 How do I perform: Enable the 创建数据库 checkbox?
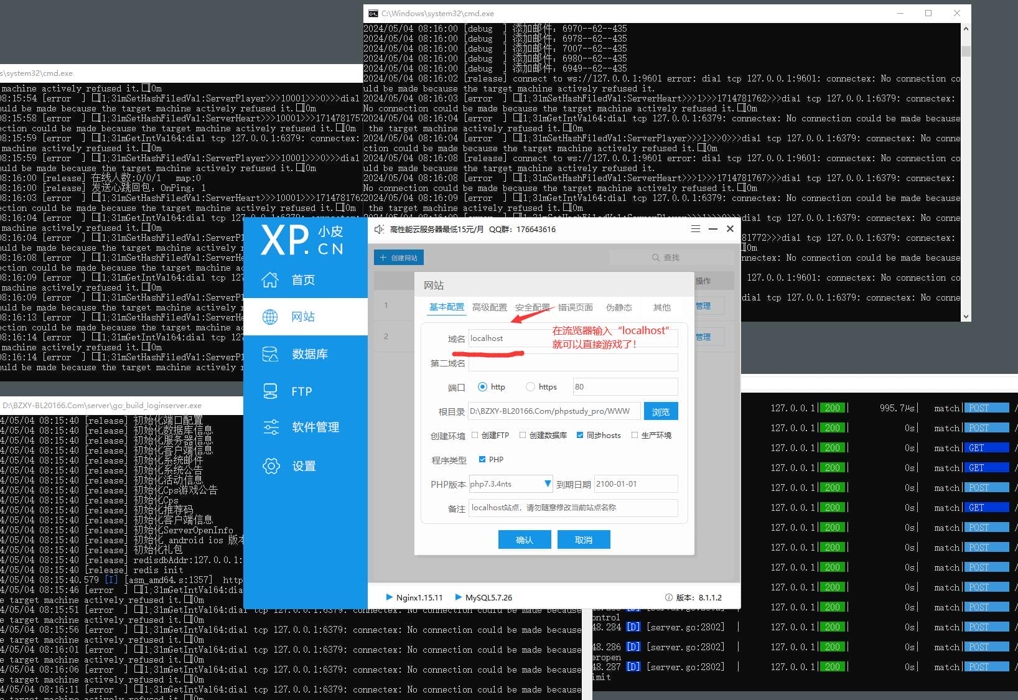click(x=523, y=436)
